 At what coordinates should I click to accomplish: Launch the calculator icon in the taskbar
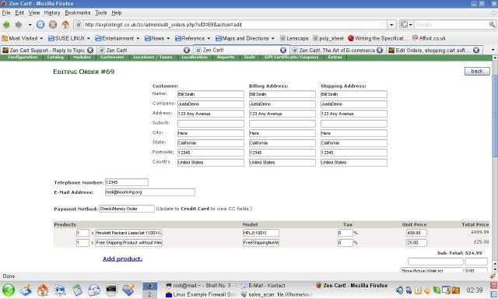coord(77,290)
